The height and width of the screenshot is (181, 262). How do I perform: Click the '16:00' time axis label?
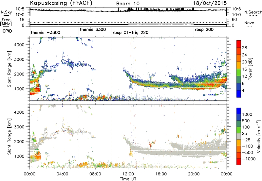tap(161, 174)
